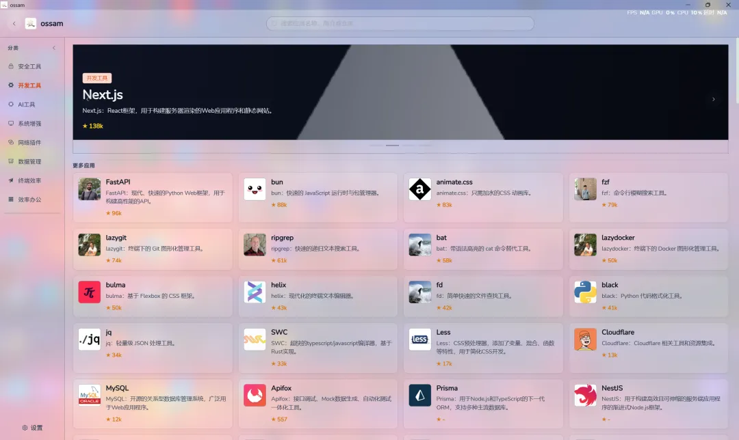Open the bun app icon
The width and height of the screenshot is (739, 440).
[255, 189]
